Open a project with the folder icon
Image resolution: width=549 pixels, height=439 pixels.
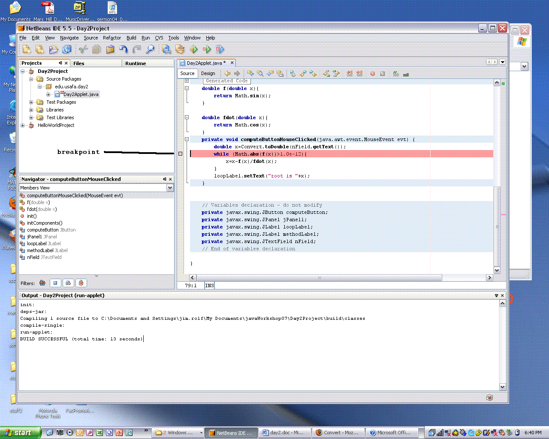pyautogui.click(x=53, y=49)
